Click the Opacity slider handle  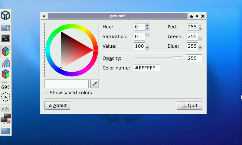click(x=177, y=58)
